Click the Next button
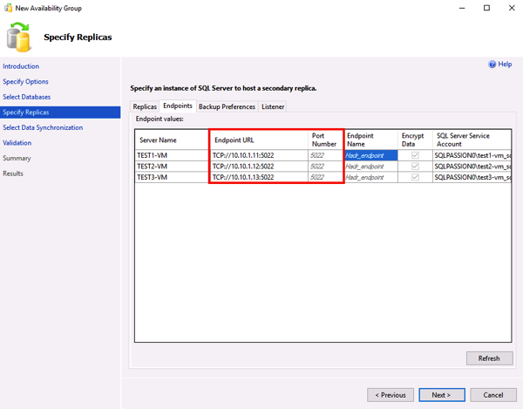Viewport: 523px width, 409px height. click(x=442, y=395)
